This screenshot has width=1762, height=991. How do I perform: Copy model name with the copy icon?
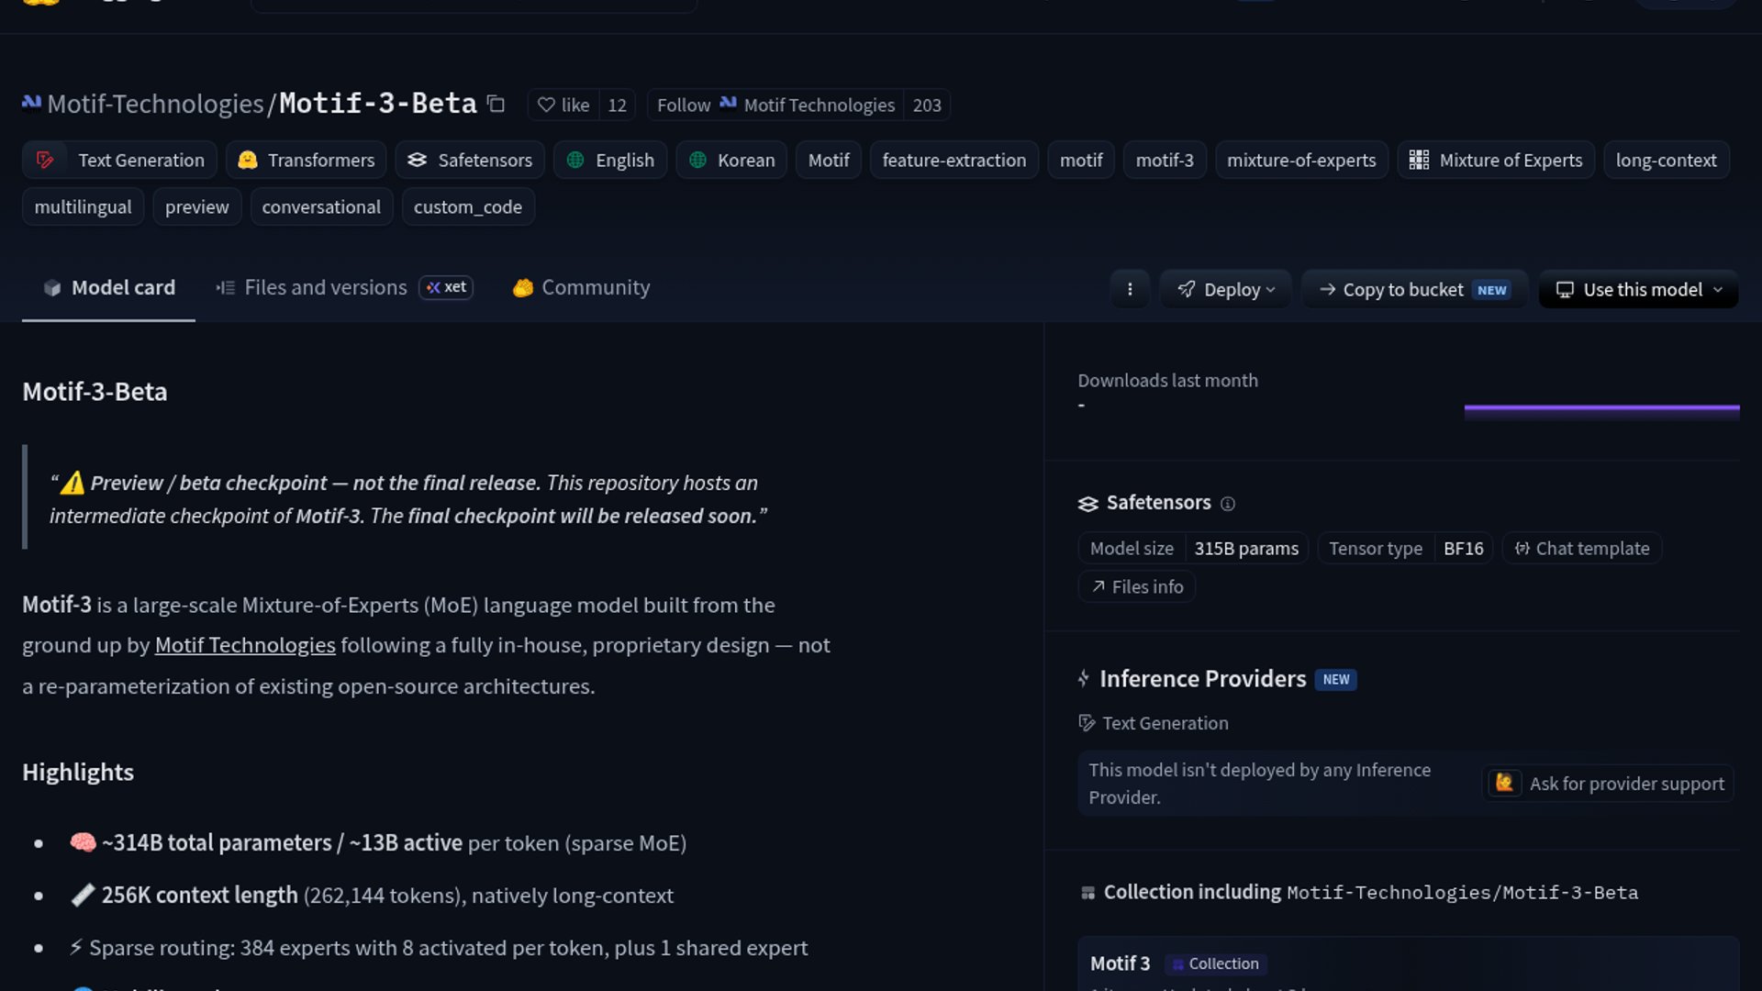[x=496, y=104]
